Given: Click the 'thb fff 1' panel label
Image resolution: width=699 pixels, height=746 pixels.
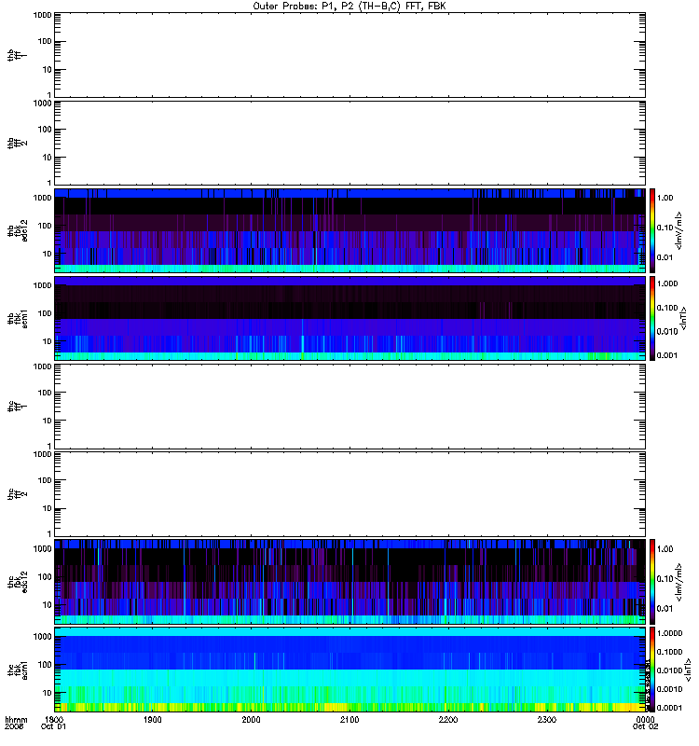Looking at the screenshot, I should point(17,55).
